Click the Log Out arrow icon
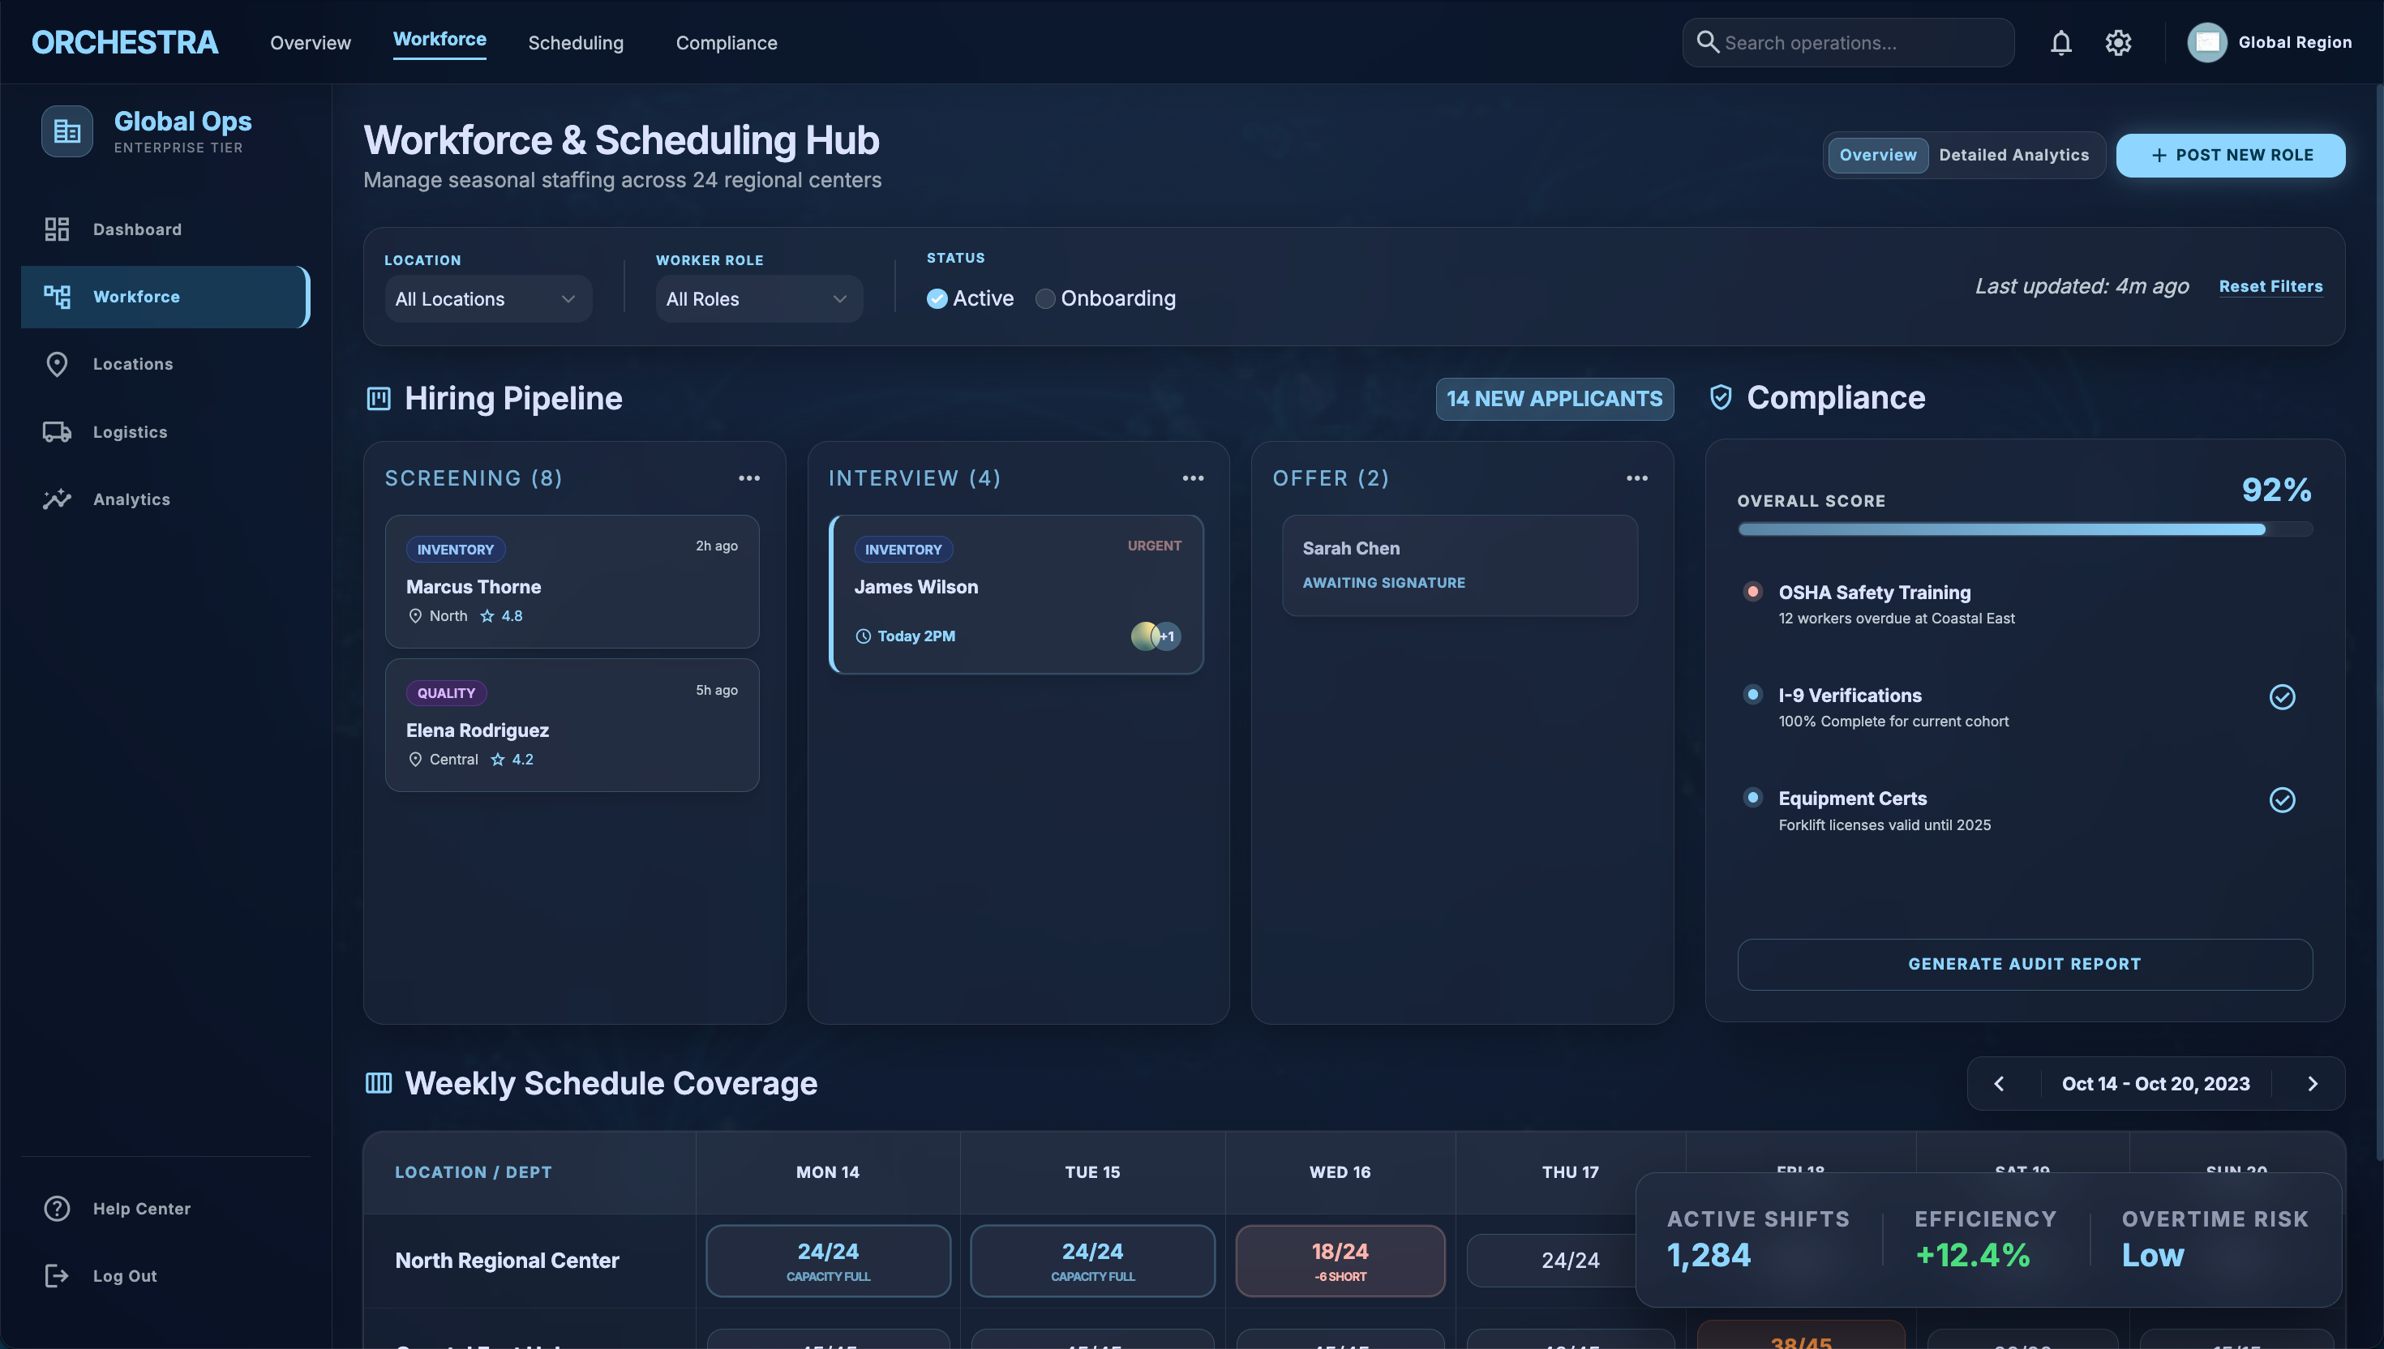Image resolution: width=2384 pixels, height=1349 pixels. tap(57, 1276)
